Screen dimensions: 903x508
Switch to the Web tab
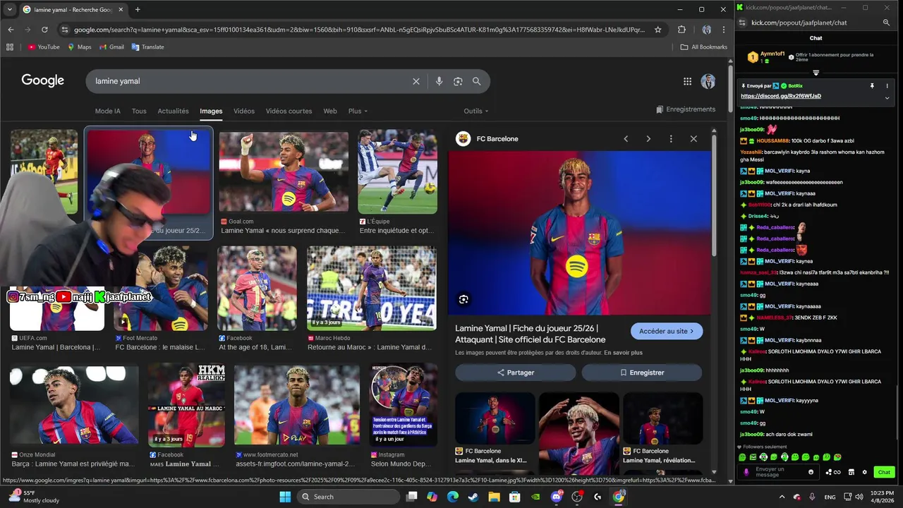point(330,111)
